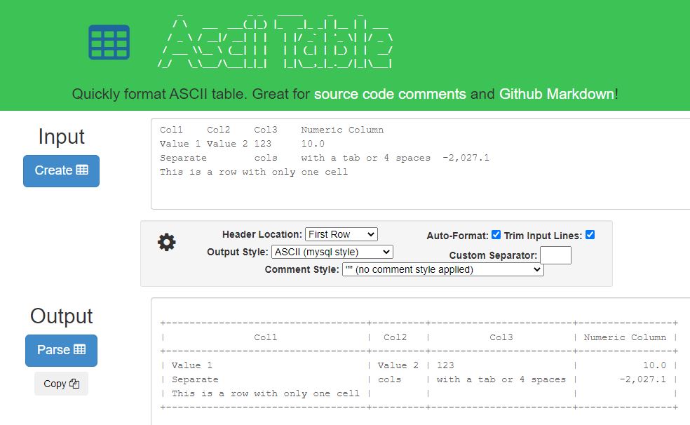The height and width of the screenshot is (425, 690).
Task: Click the gear settings icon
Action: (167, 241)
